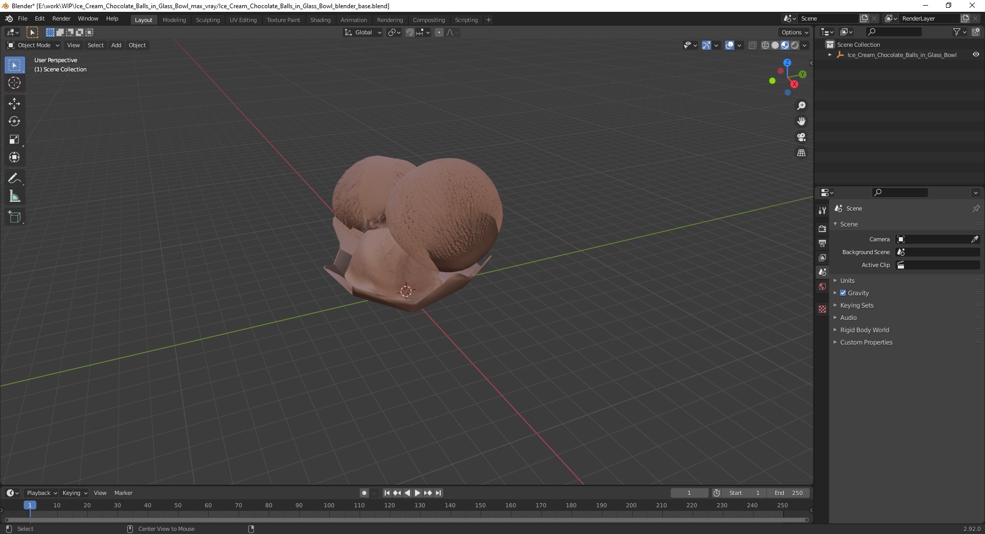Image resolution: width=985 pixels, height=534 pixels.
Task: Uncheck the Gravity checkbox
Action: point(843,293)
